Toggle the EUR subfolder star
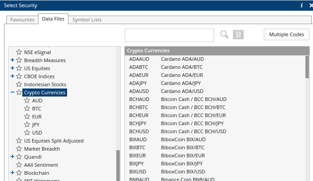313x181 pixels. [27, 116]
